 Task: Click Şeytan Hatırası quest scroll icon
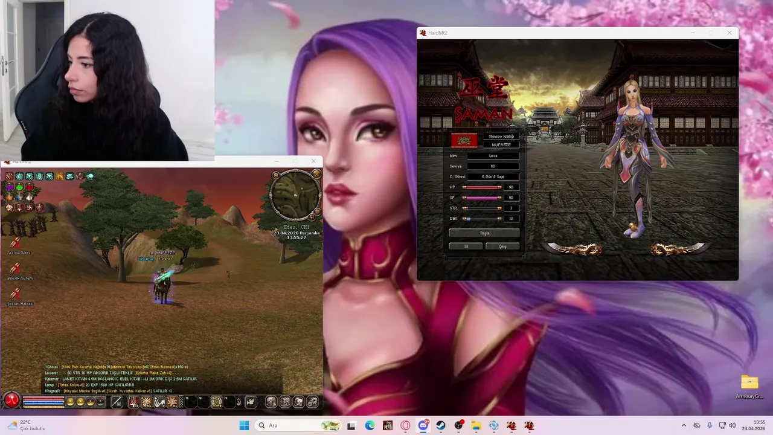click(15, 295)
